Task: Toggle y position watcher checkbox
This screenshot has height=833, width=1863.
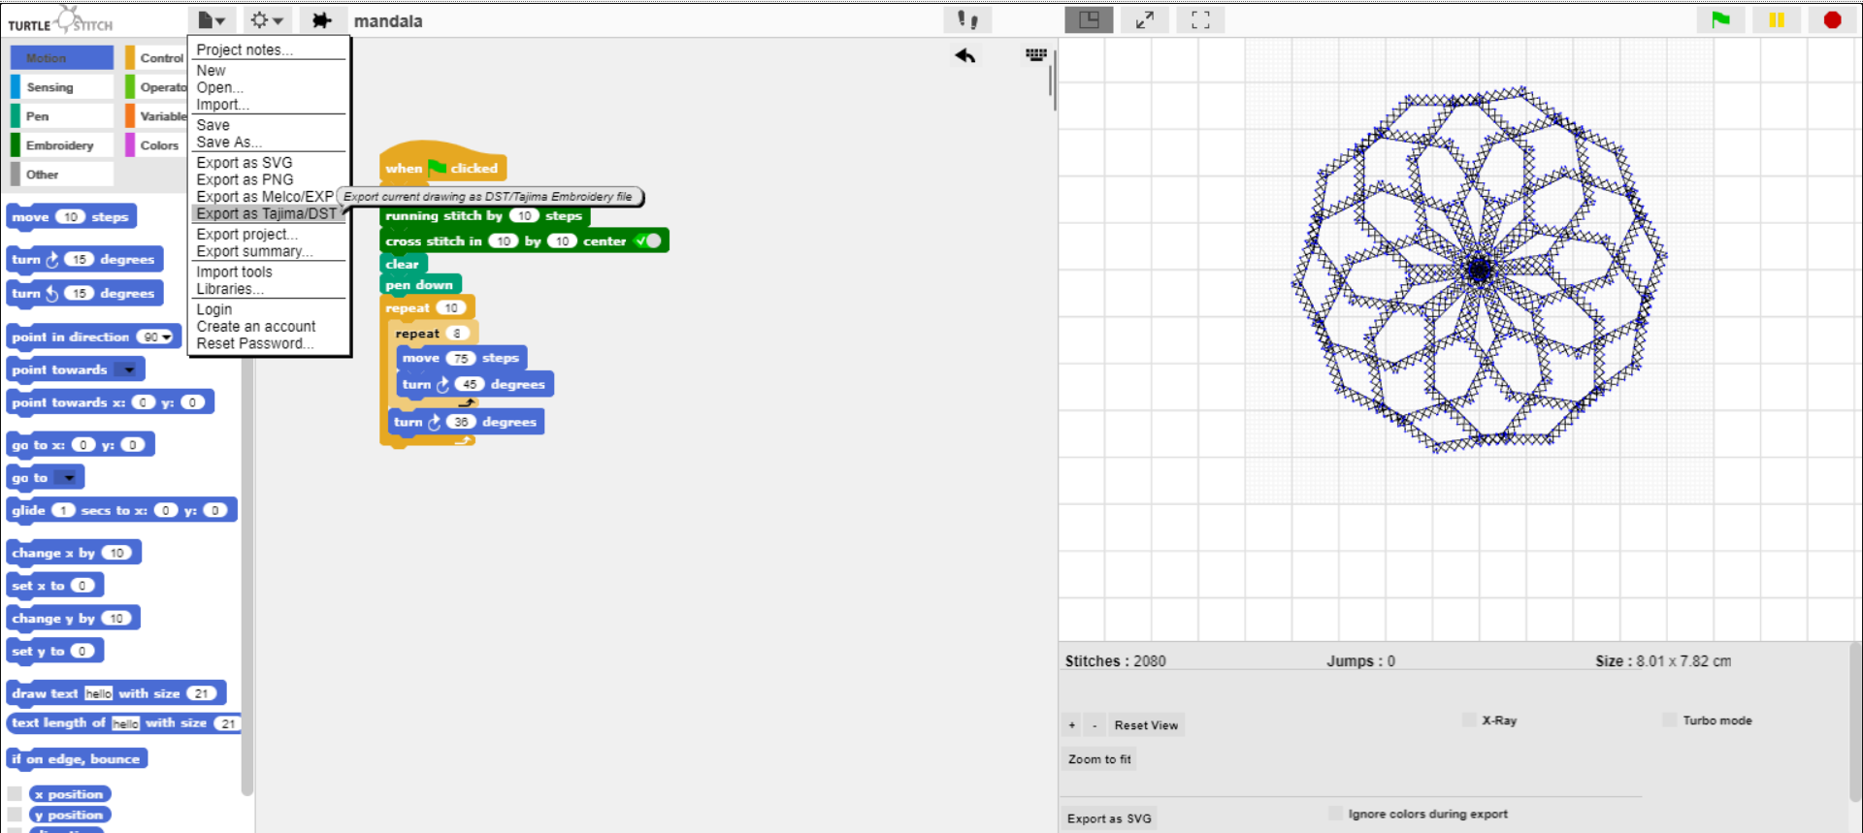Action: 15,815
